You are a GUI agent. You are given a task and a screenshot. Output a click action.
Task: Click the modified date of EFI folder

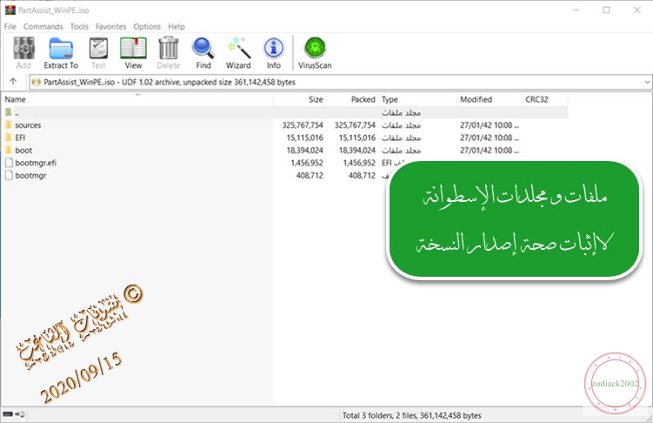(490, 138)
